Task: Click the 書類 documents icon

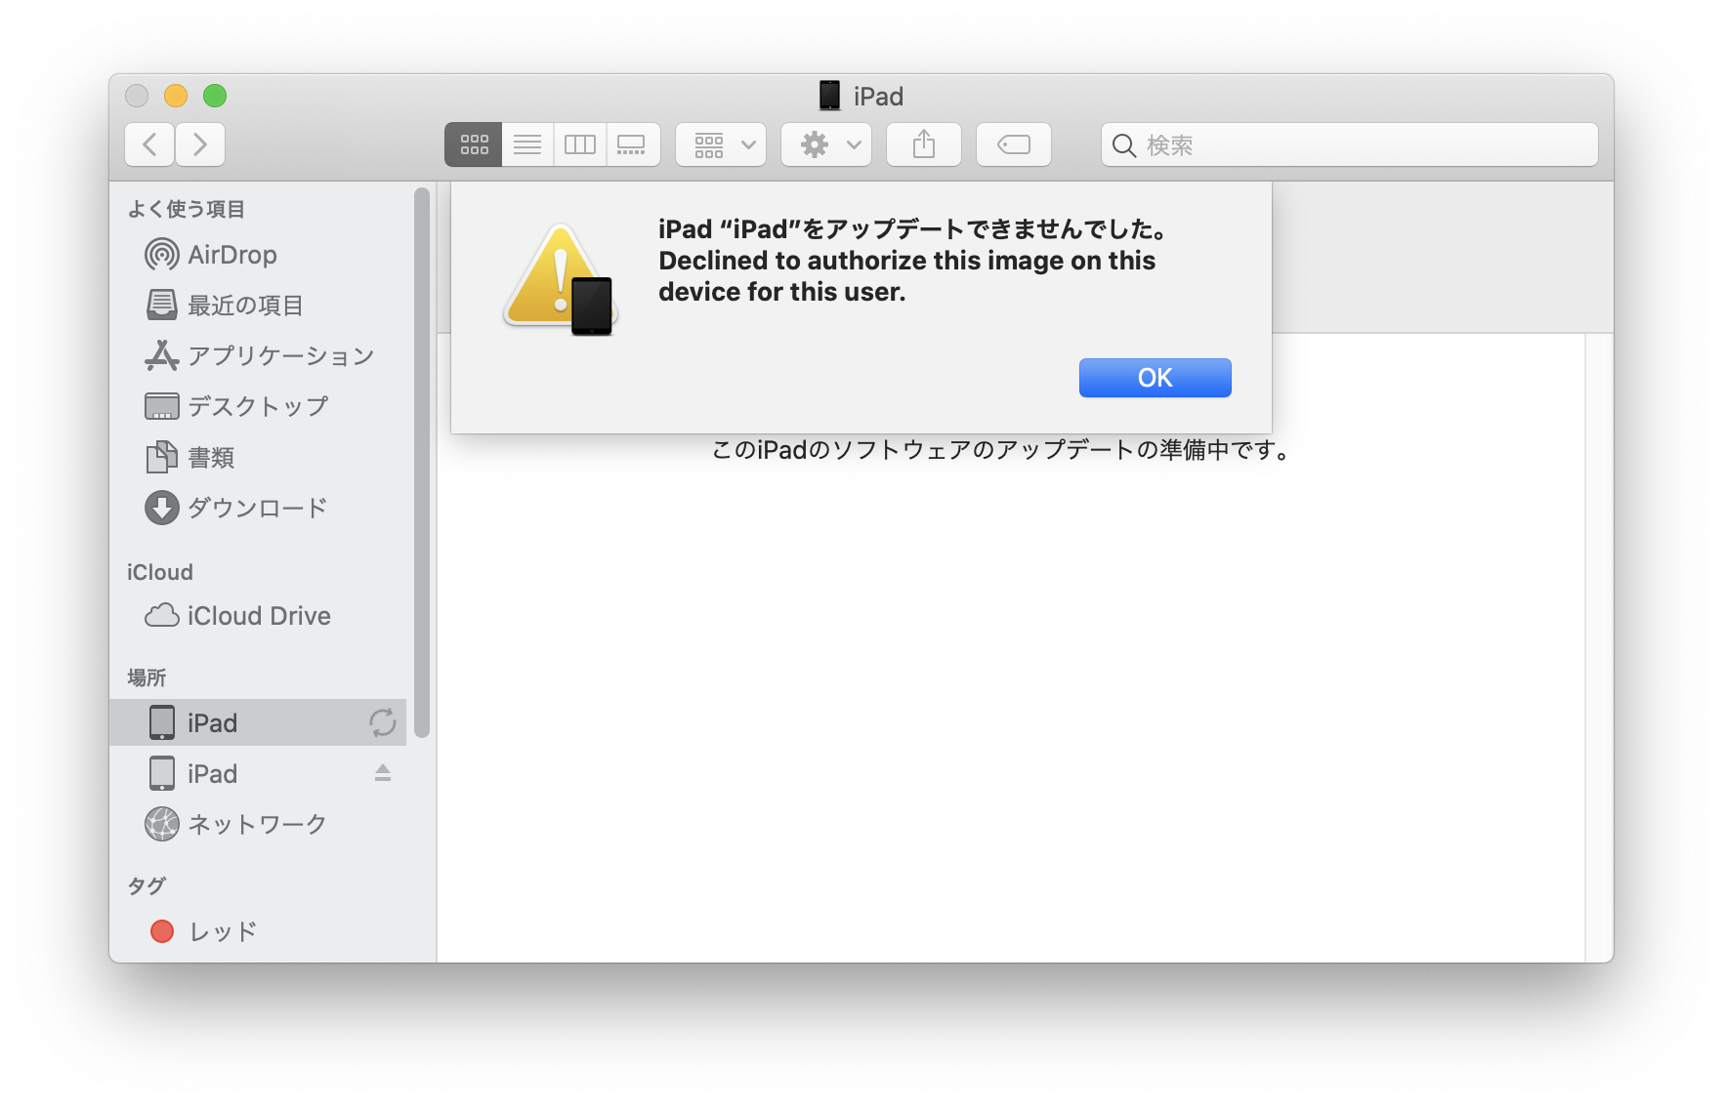Action: 162,457
